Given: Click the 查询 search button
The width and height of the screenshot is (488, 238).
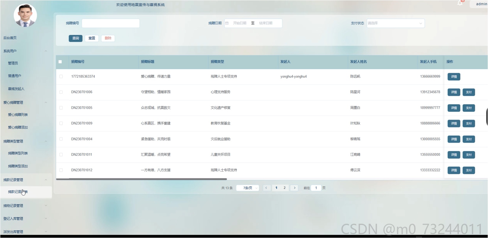Looking at the screenshot, I should point(76,38).
